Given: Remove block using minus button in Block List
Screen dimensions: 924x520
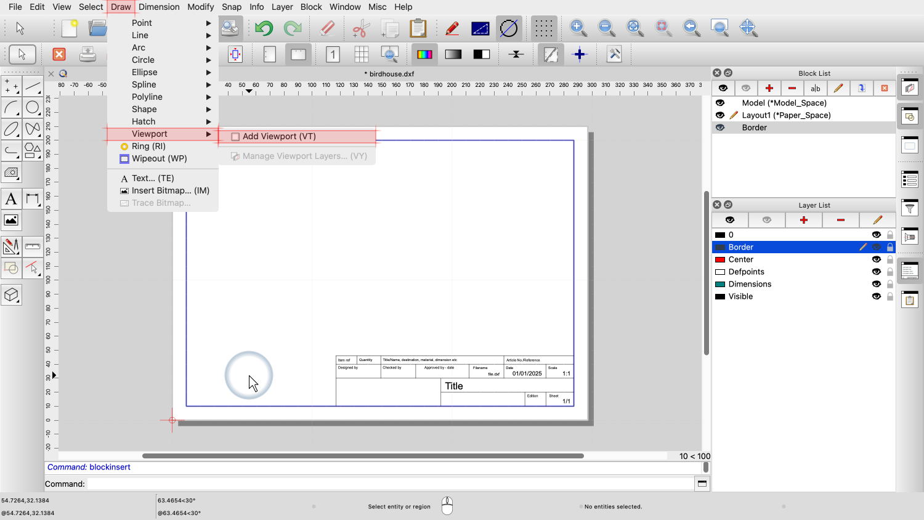Looking at the screenshot, I should (x=792, y=88).
